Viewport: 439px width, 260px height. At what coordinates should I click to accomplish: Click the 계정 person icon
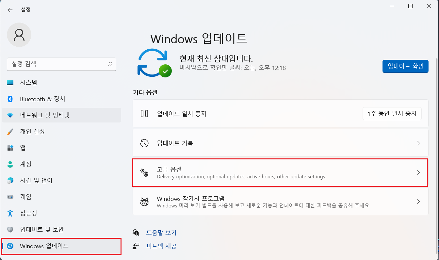tap(10, 164)
